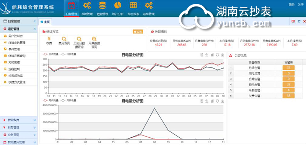This screenshot has height=145, width=306.
Task: Click the 月供电量 value 2372.38
Action: click(249, 45)
